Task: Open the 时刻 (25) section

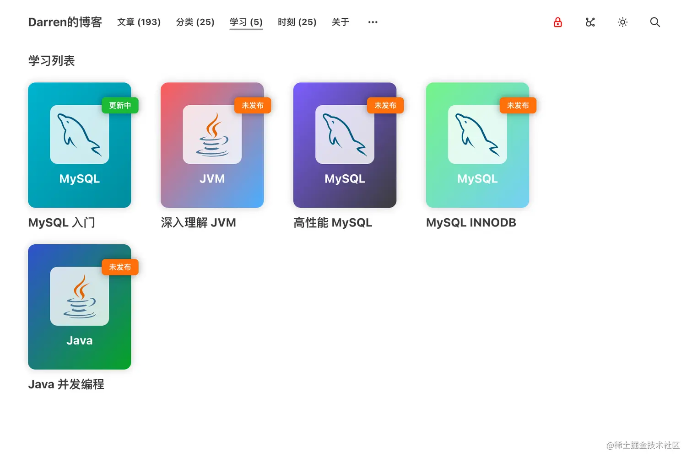Action: coord(297,22)
